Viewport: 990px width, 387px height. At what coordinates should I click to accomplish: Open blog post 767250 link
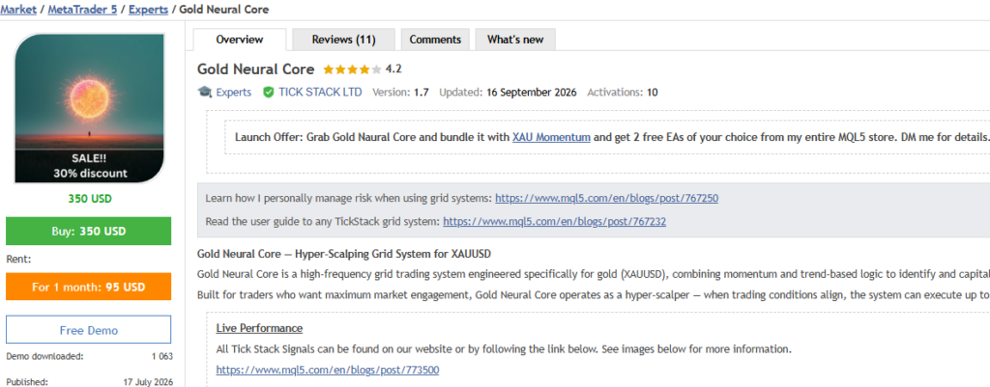click(607, 199)
